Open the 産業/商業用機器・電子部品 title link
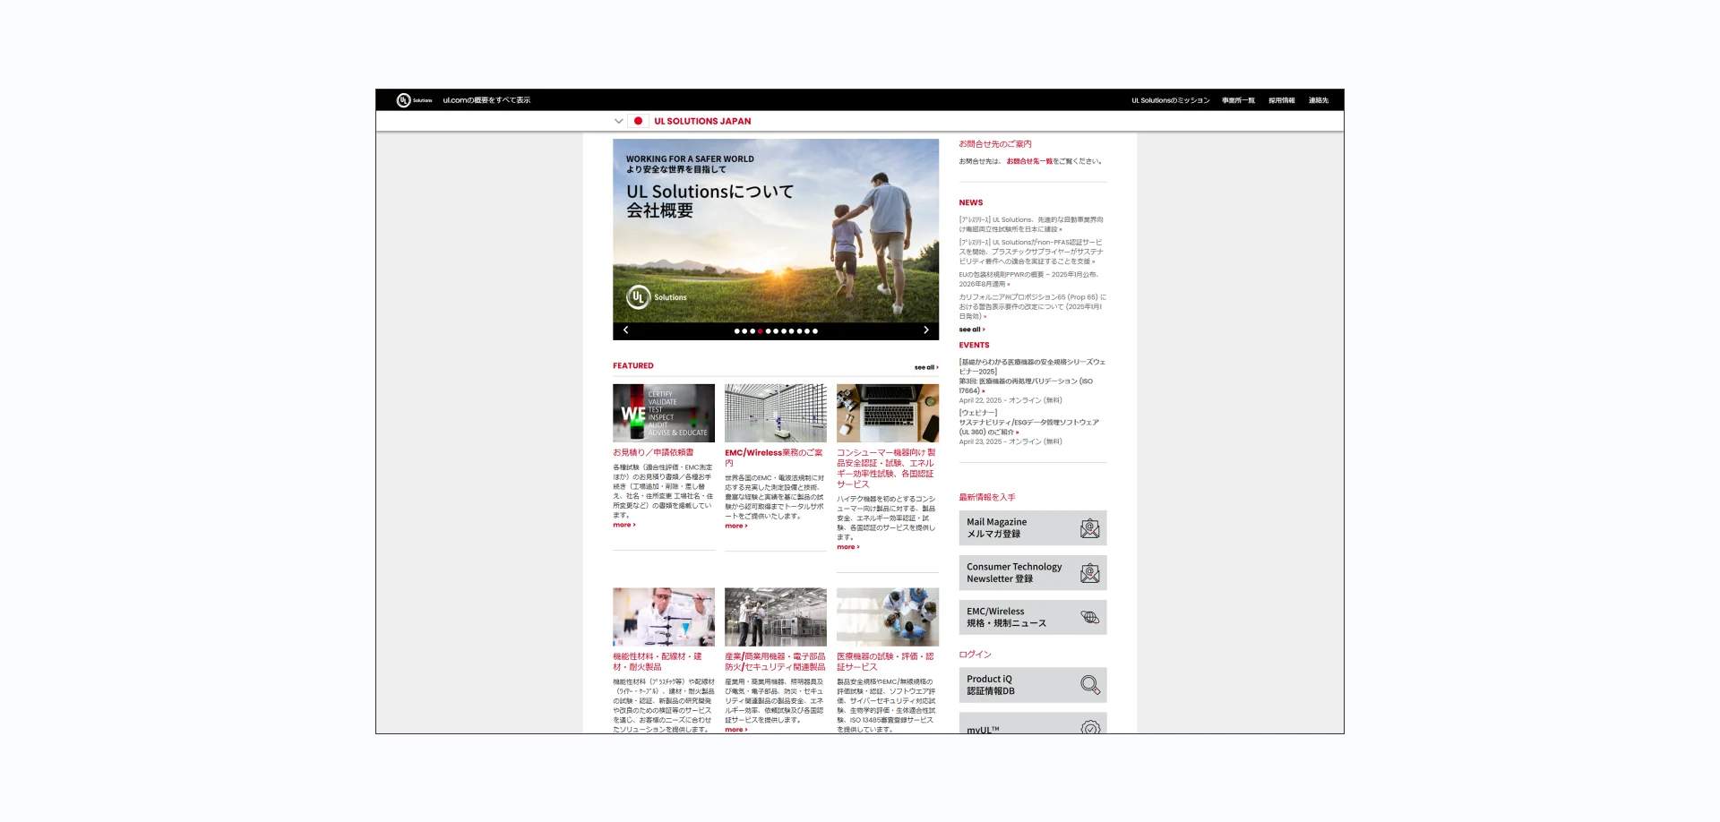The width and height of the screenshot is (1720, 822). pos(775,662)
